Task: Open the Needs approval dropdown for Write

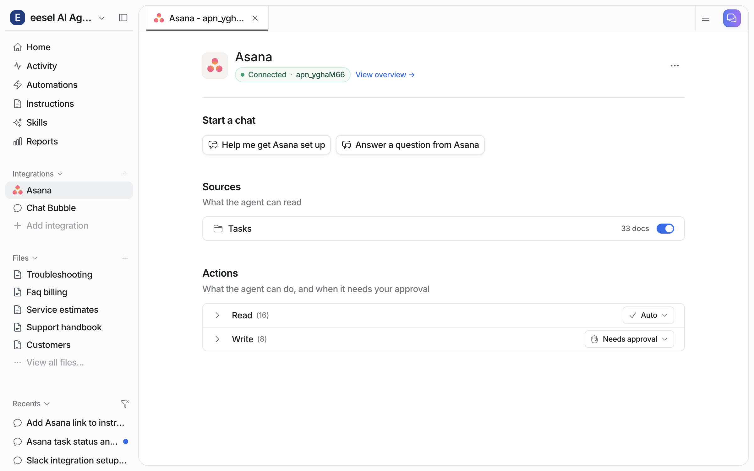Action: (x=629, y=339)
